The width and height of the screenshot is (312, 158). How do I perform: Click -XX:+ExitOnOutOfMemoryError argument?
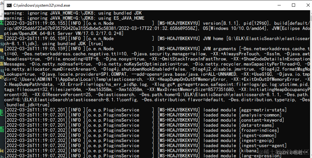coord(266,79)
